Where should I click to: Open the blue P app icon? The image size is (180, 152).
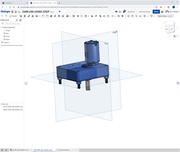tap(124, 11)
